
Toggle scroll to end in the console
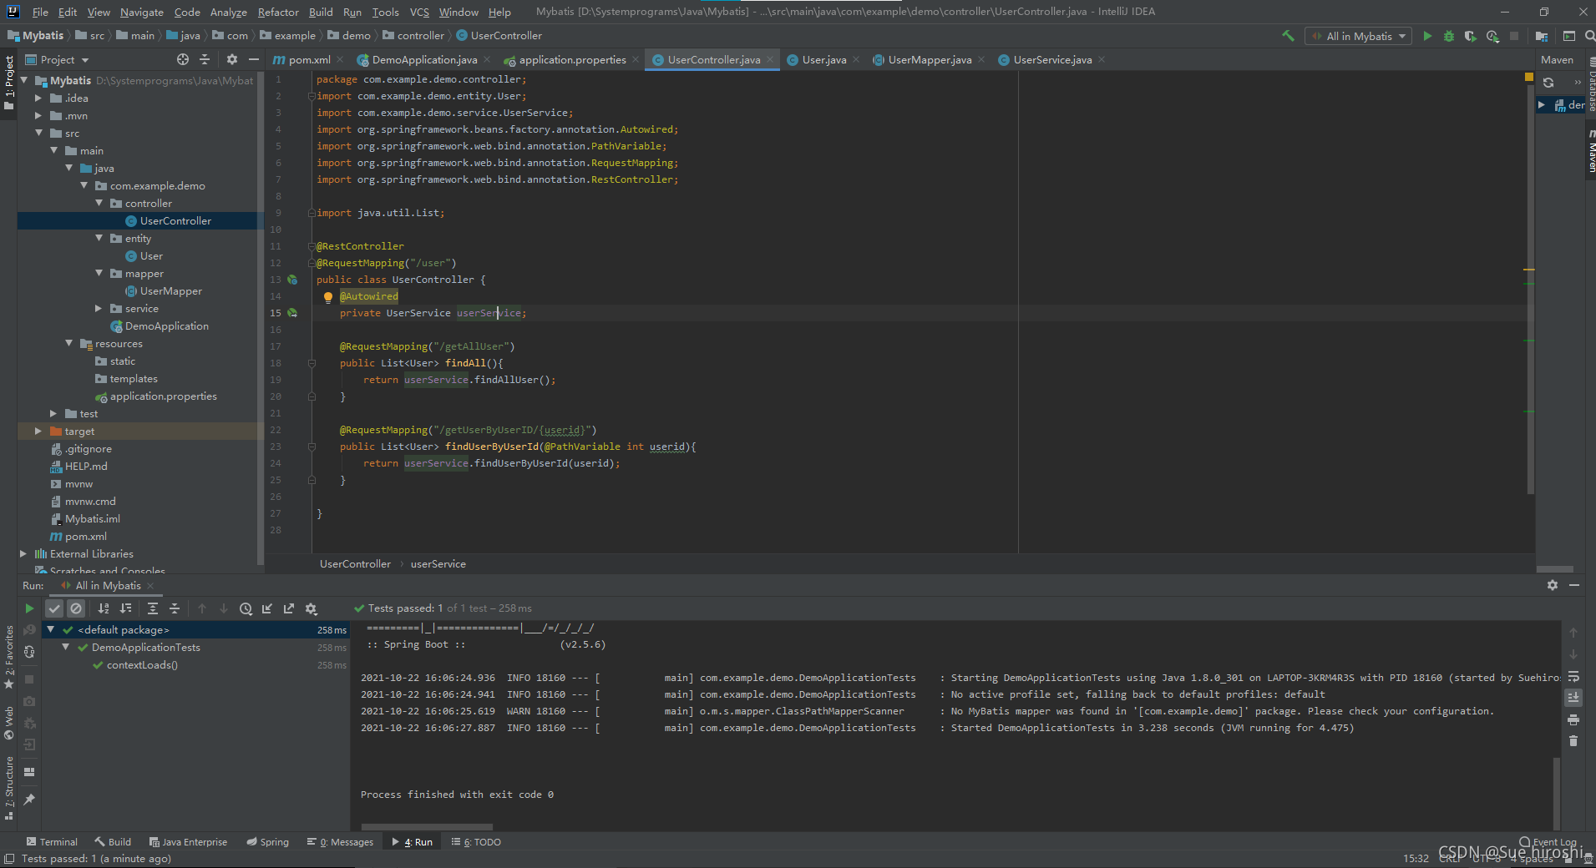(x=1573, y=698)
